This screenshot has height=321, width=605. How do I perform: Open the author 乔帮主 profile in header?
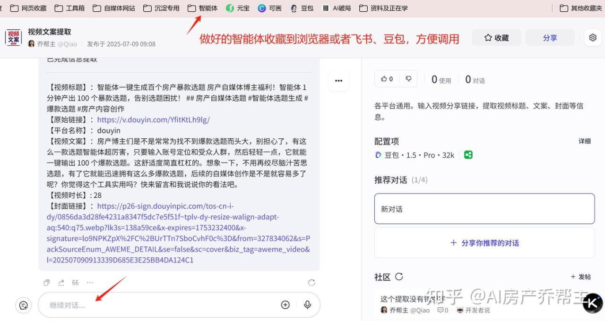52,44
